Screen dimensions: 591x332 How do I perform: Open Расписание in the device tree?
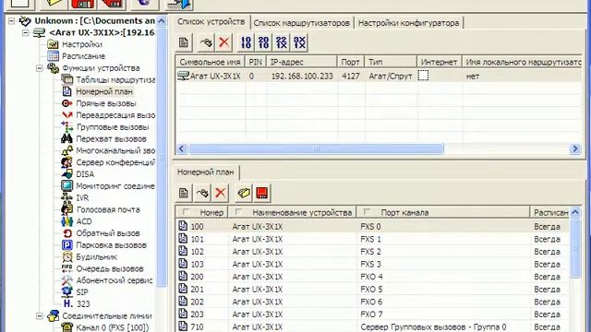point(83,56)
